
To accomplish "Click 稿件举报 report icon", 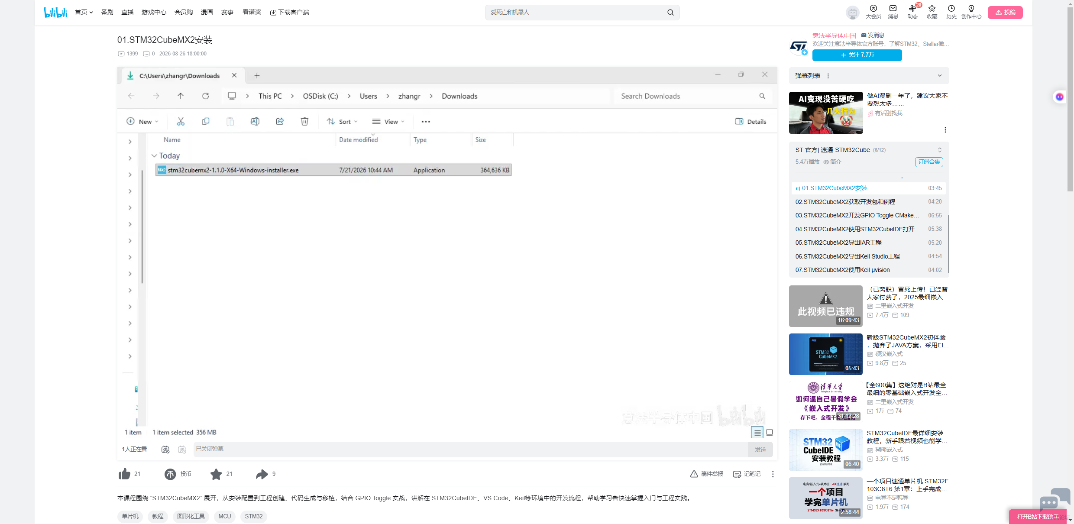I will point(706,474).
